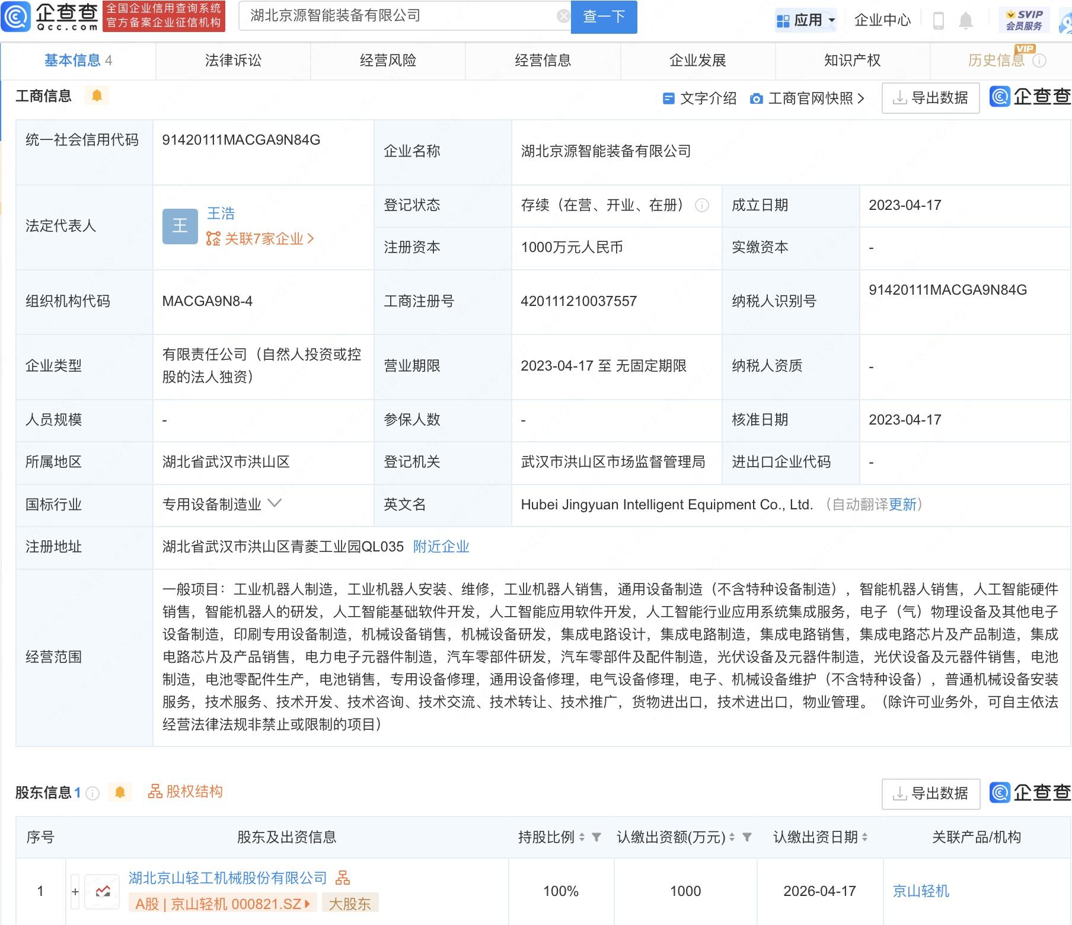This screenshot has width=1072, height=925.
Task: Open related product 京山轻机
Action: coord(921,891)
